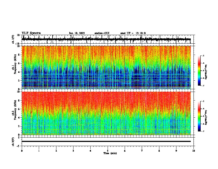
Task: Click the time axis tick label "3"
Action: [73, 151]
